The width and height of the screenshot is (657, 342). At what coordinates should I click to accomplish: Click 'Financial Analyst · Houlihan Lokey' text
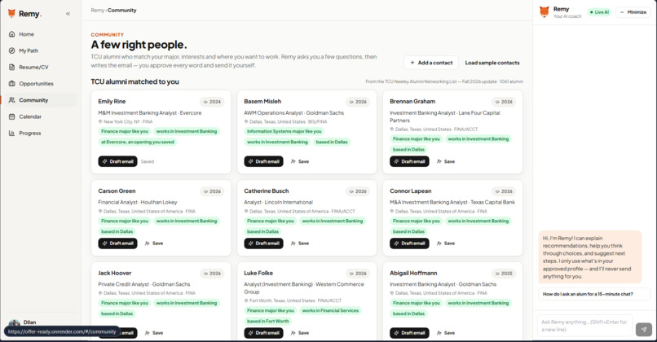tap(138, 202)
